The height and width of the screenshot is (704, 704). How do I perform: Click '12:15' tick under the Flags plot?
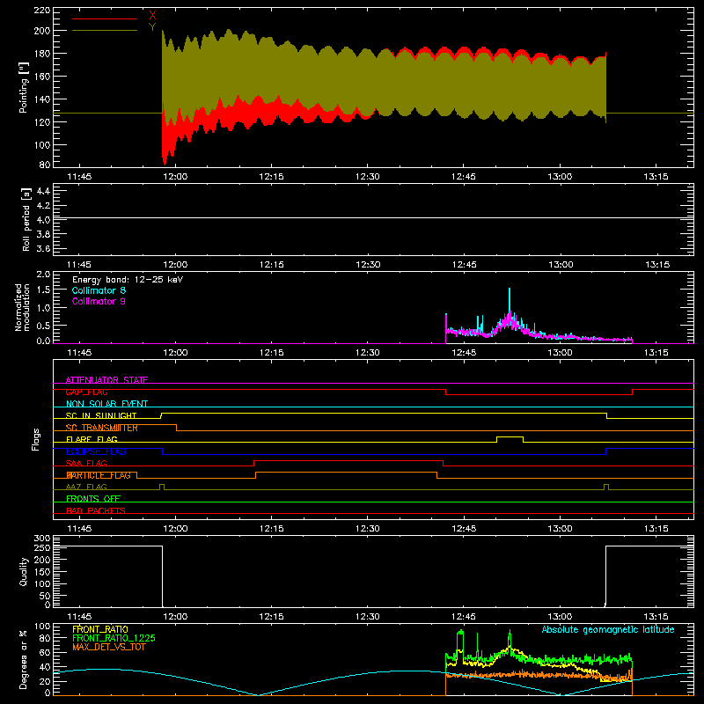point(271,529)
